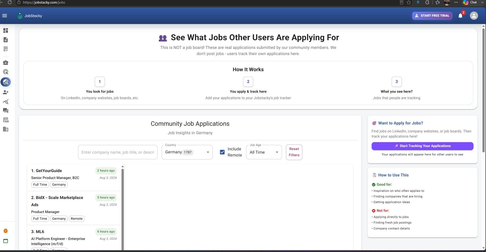Uncheck the Include Remote checkbox
Screen dimensions: 486x252
click(222, 152)
